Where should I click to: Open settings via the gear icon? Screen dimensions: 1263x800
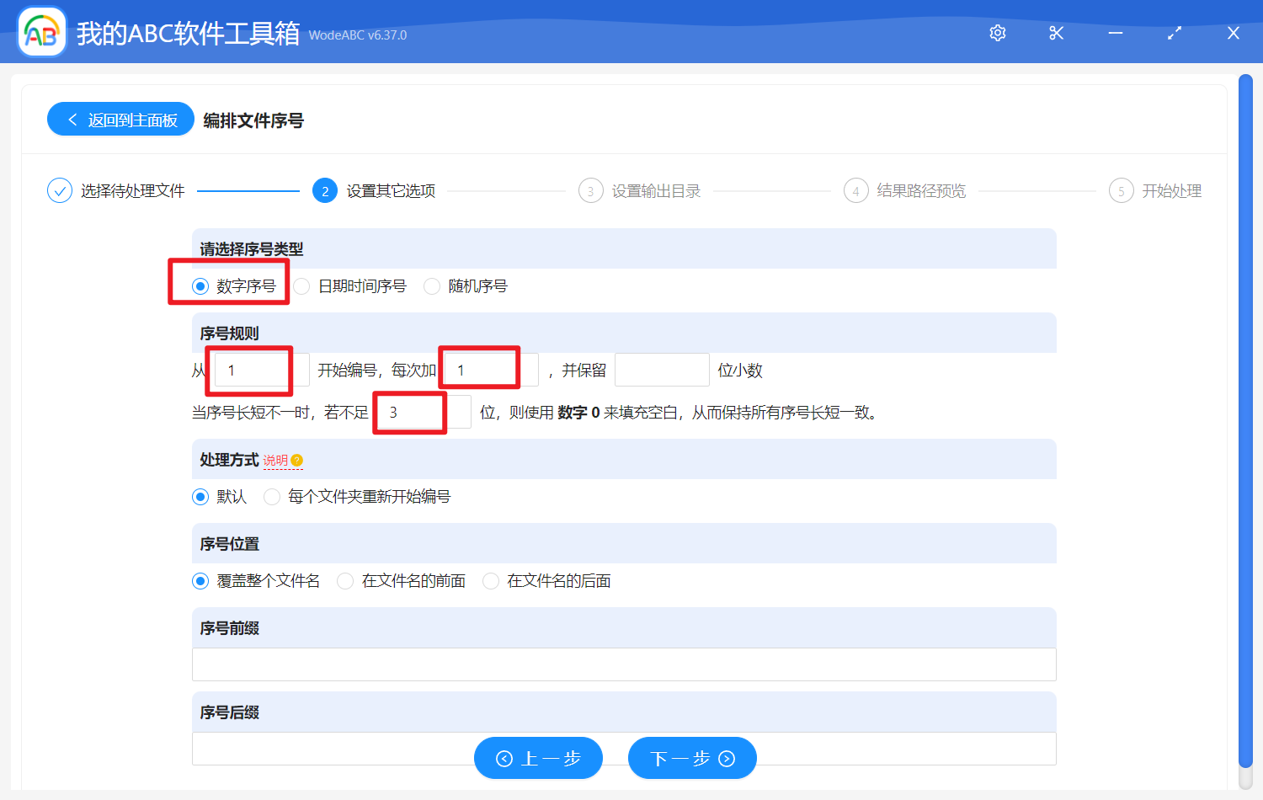click(998, 33)
